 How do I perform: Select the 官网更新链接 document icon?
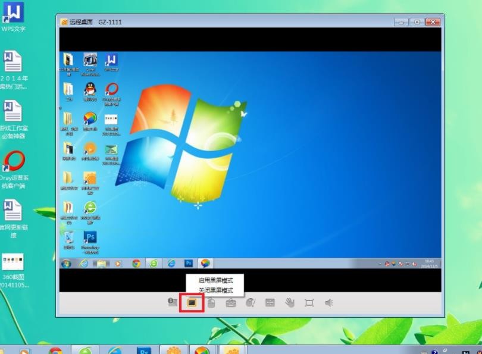click(13, 218)
